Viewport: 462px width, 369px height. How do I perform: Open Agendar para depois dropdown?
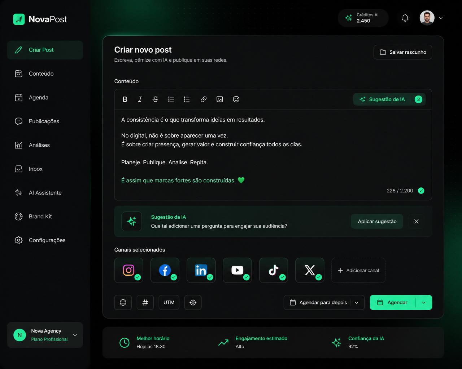[324, 302]
